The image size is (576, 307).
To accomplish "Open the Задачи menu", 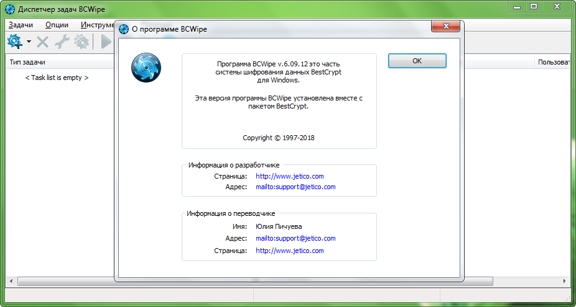I will [x=21, y=25].
